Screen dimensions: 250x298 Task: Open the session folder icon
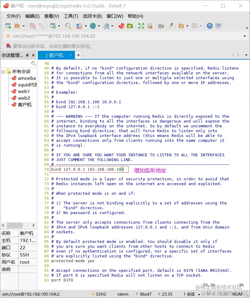pos(17,26)
